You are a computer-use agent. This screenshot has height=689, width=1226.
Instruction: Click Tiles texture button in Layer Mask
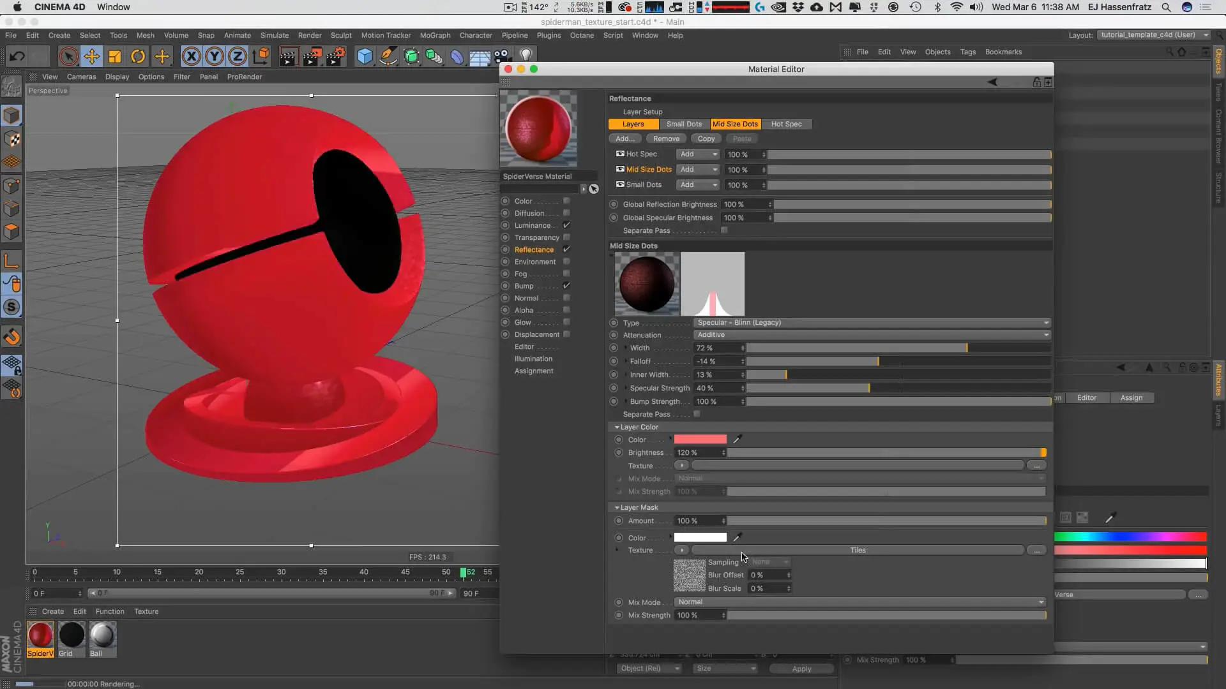(858, 550)
